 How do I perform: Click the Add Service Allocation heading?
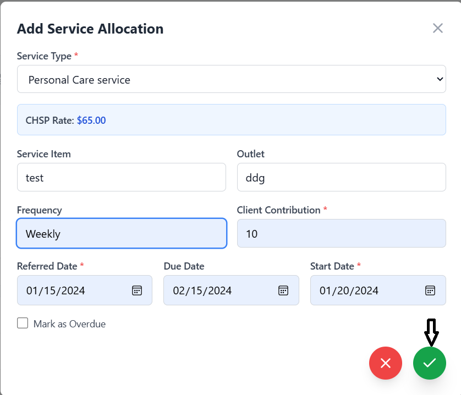click(90, 29)
